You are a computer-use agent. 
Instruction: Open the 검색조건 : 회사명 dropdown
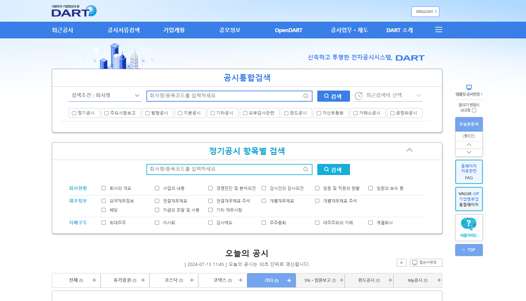105,95
